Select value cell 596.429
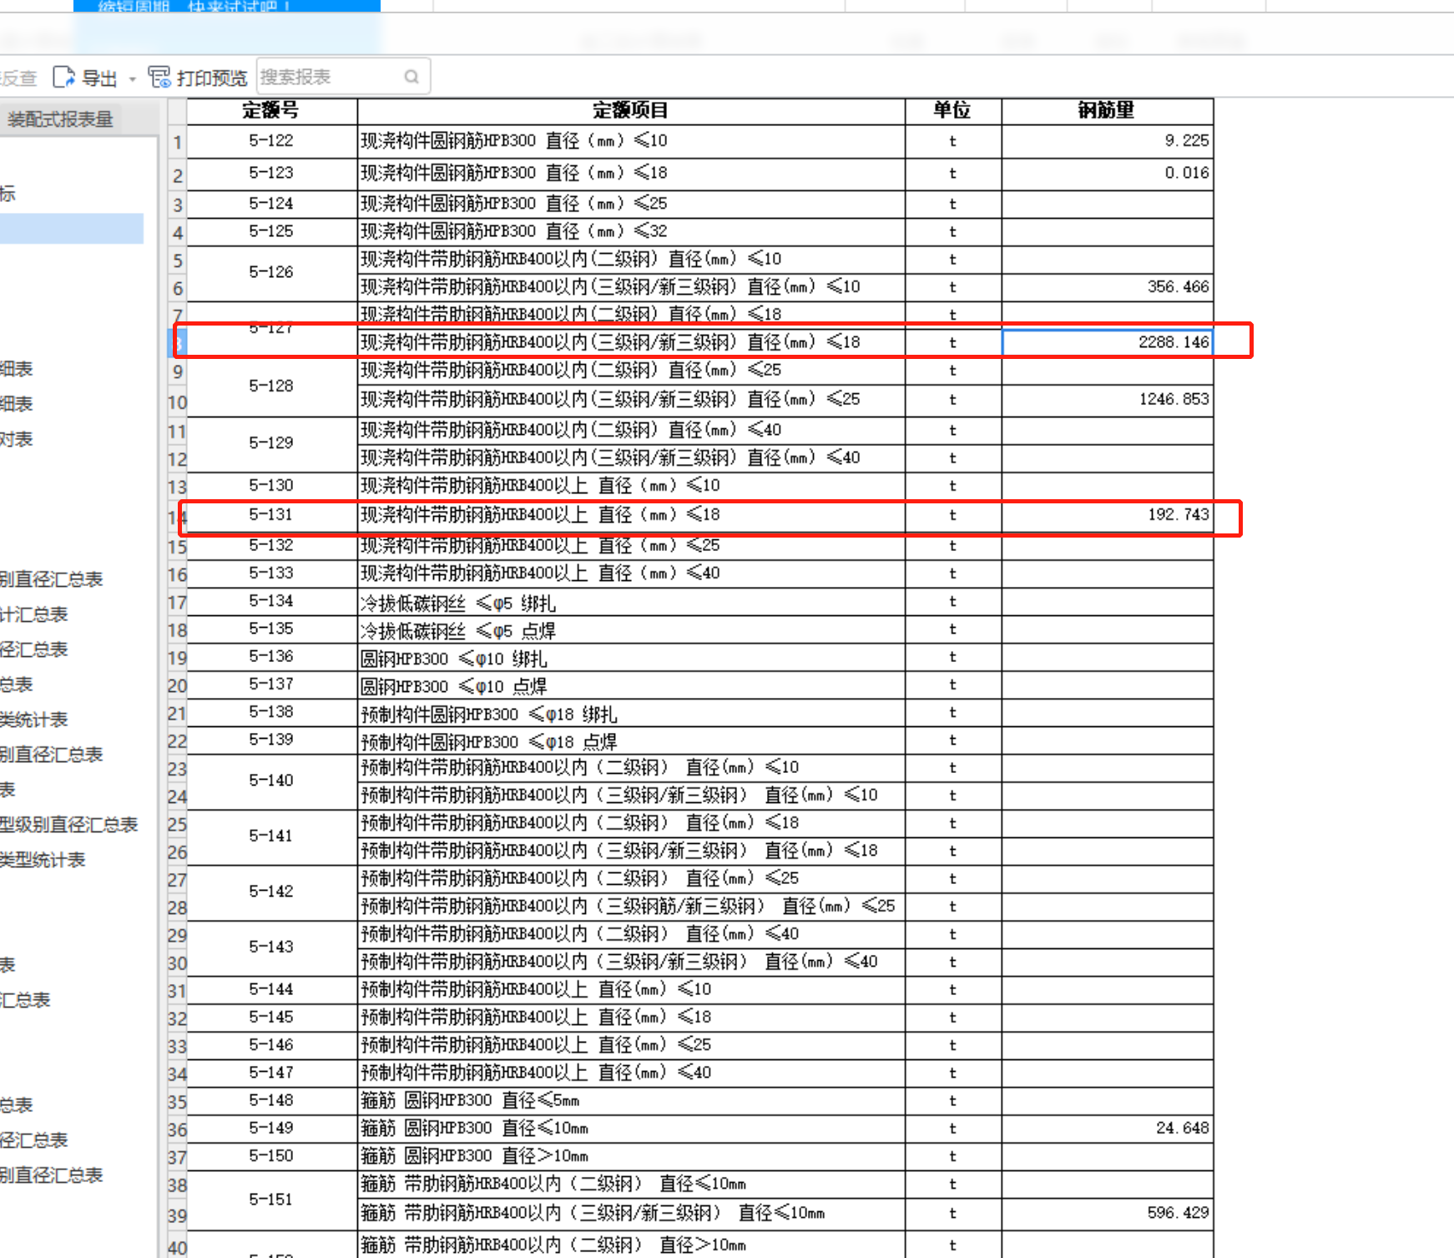 (1107, 1213)
